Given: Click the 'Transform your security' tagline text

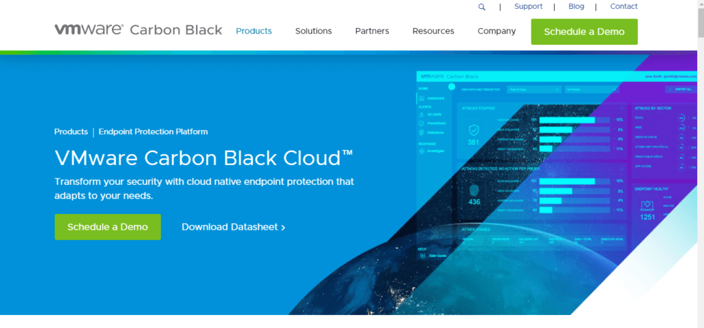Looking at the screenshot, I should point(204,188).
